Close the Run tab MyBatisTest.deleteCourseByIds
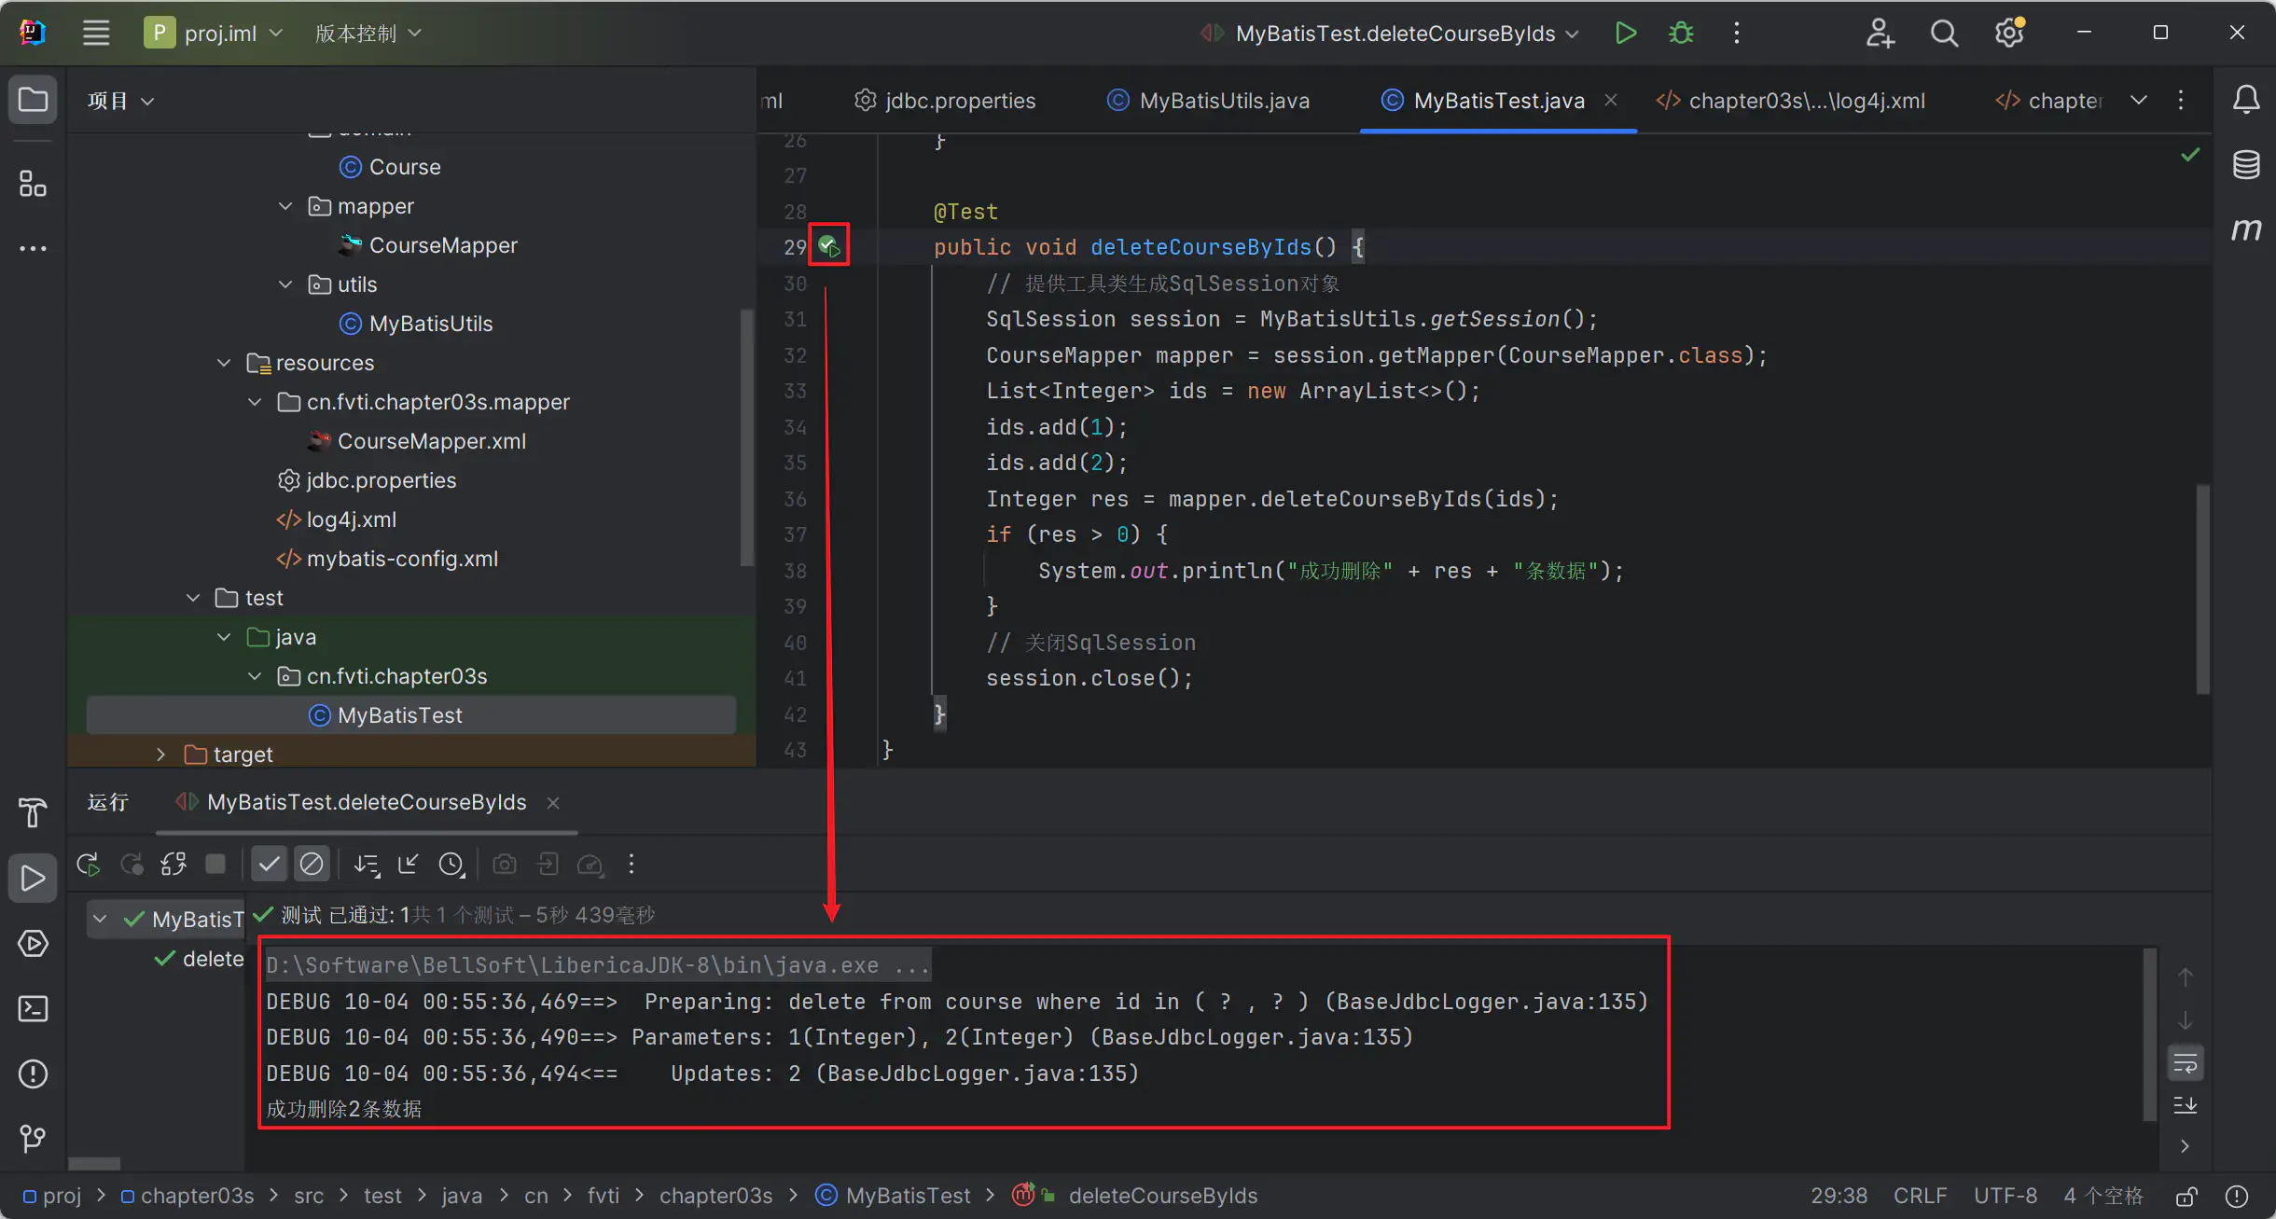This screenshot has width=2276, height=1219. click(x=553, y=803)
